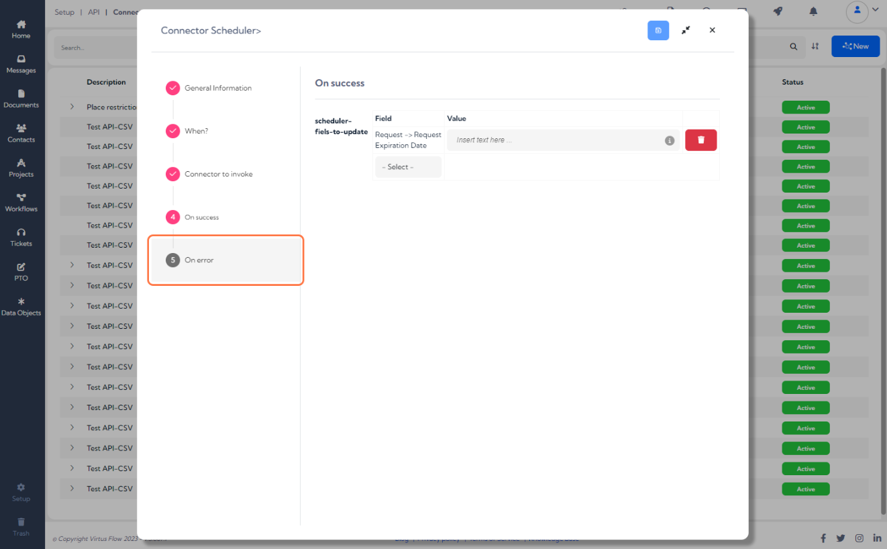Open Projects in the sidebar
The width and height of the screenshot is (887, 549).
(21, 168)
